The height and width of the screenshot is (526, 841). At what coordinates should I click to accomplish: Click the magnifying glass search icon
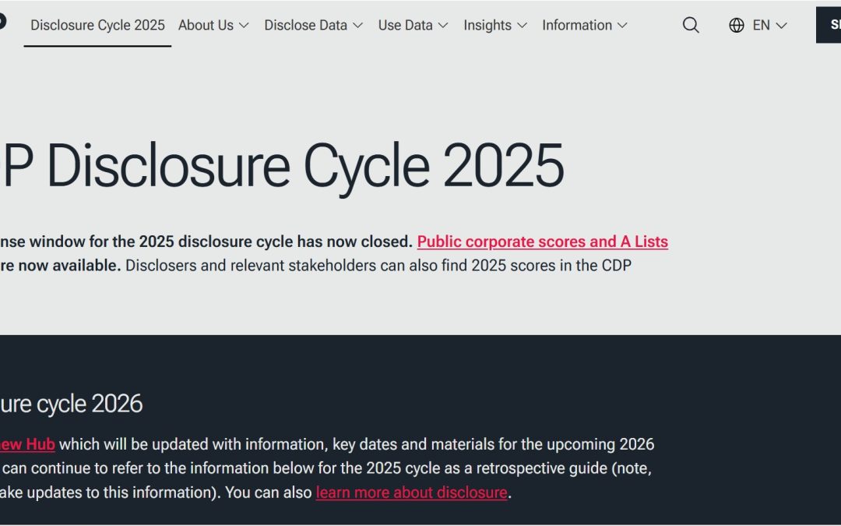[691, 25]
